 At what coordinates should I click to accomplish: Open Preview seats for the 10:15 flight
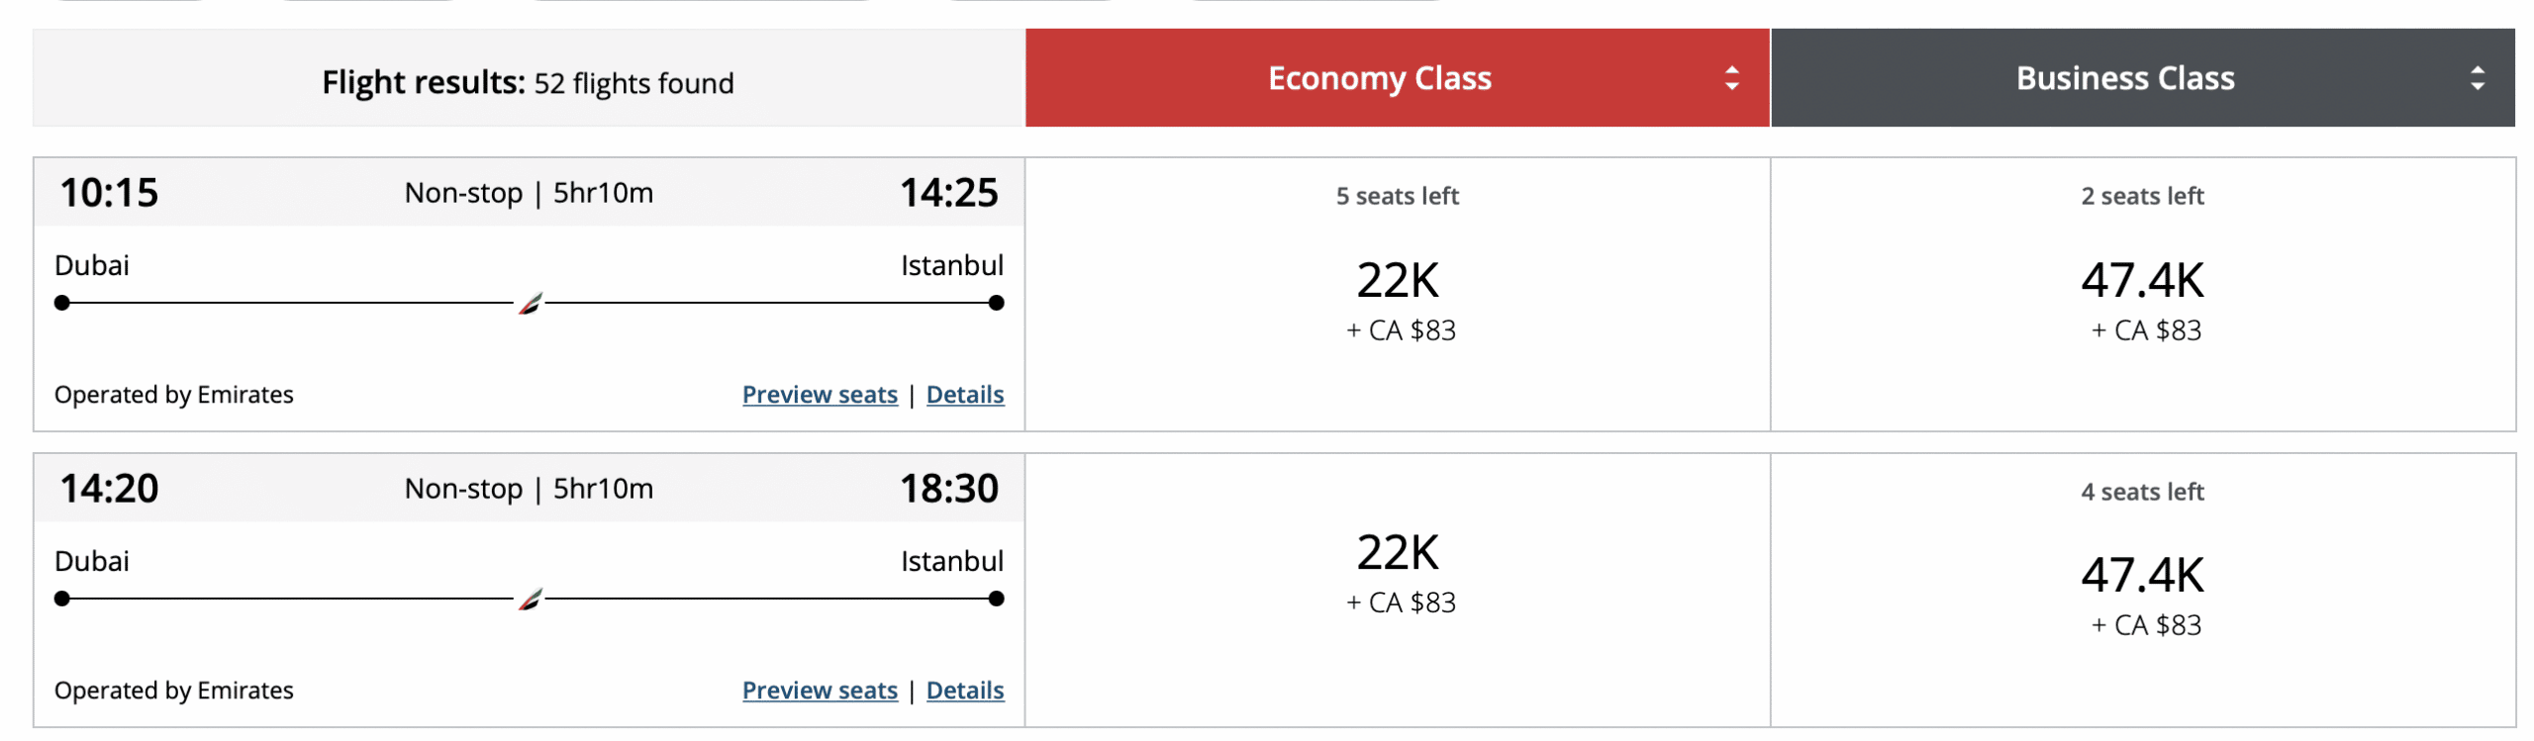(820, 395)
